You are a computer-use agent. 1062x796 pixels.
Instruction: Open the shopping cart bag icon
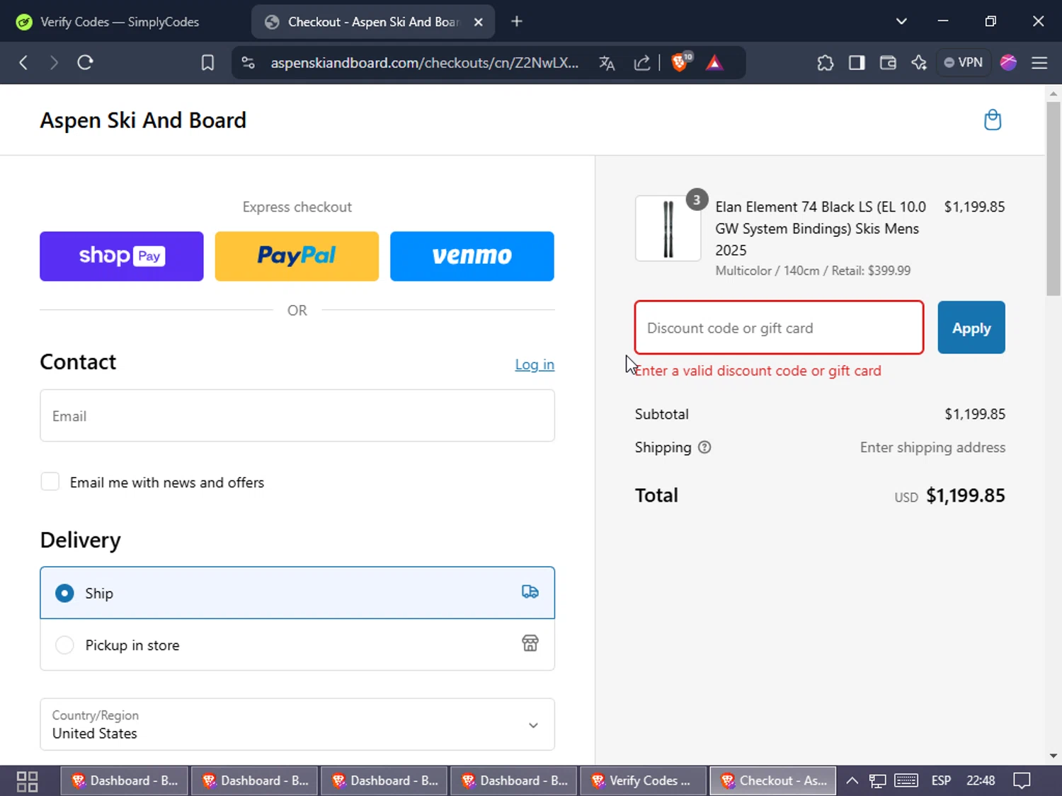993,120
